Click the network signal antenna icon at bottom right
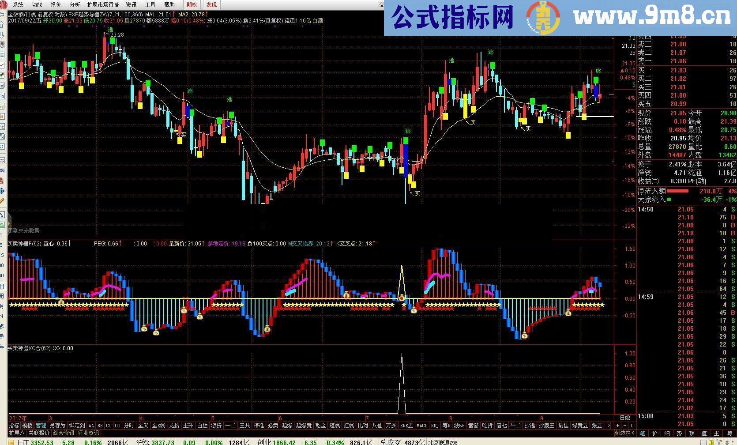This screenshot has height=445, width=737. tap(719, 442)
